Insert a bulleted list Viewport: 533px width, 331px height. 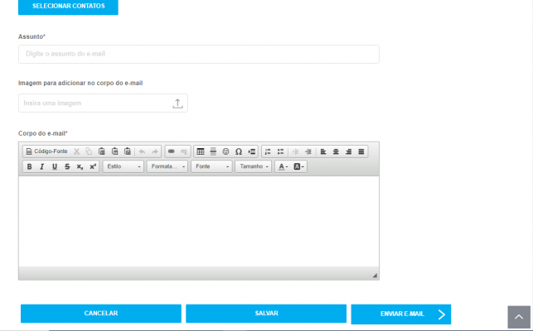click(x=280, y=151)
